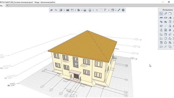Switch to the Вид tab
The width and height of the screenshot is (174, 98).
pos(1,5)
